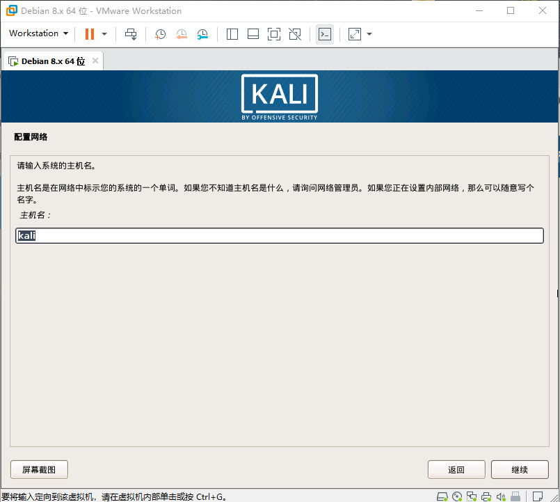Click the 返回 back button
Viewport: 560px width, 502px height.
coord(456,469)
